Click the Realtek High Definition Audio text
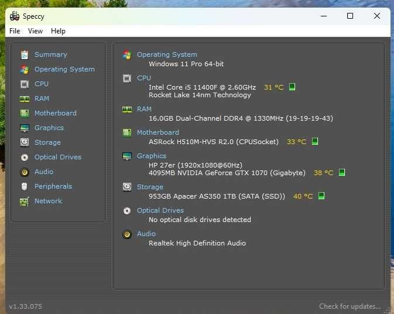394x314 pixels. [x=197, y=243]
